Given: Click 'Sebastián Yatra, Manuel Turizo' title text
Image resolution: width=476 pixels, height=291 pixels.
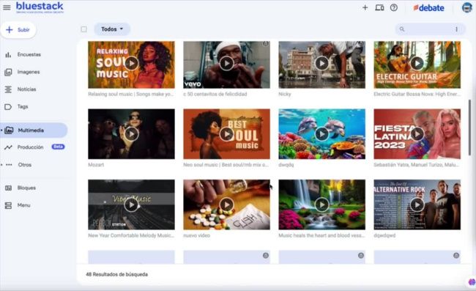Looking at the screenshot, I should (417, 165).
